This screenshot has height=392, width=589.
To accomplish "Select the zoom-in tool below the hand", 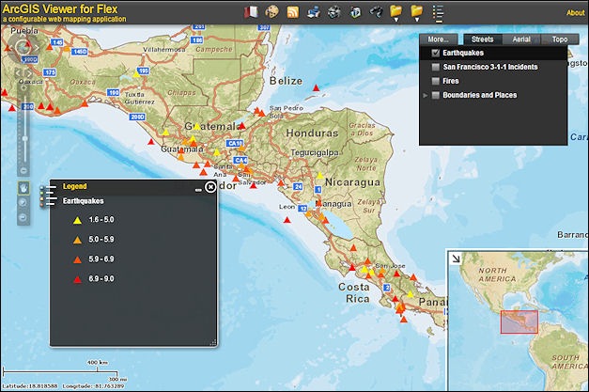I will [23, 202].
